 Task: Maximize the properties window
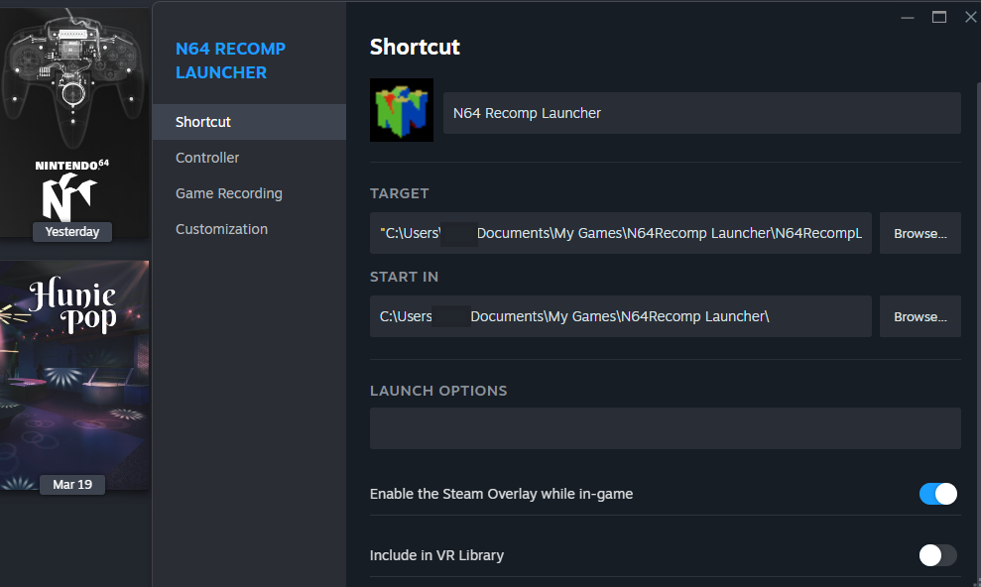point(939,18)
